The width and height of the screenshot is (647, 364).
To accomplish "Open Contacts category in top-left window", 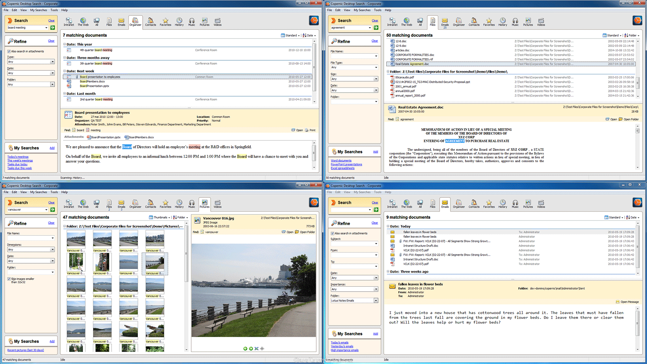I will [150, 21].
